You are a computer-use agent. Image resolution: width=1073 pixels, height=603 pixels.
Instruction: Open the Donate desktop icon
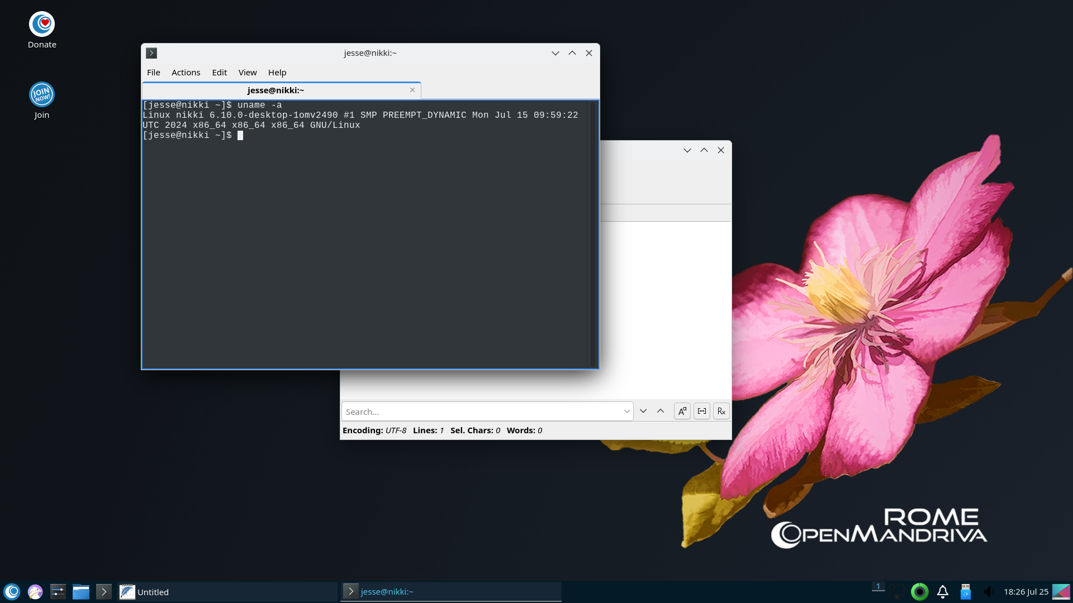(x=42, y=31)
